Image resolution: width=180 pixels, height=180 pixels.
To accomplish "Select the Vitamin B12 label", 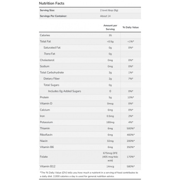I will click(47, 166).
